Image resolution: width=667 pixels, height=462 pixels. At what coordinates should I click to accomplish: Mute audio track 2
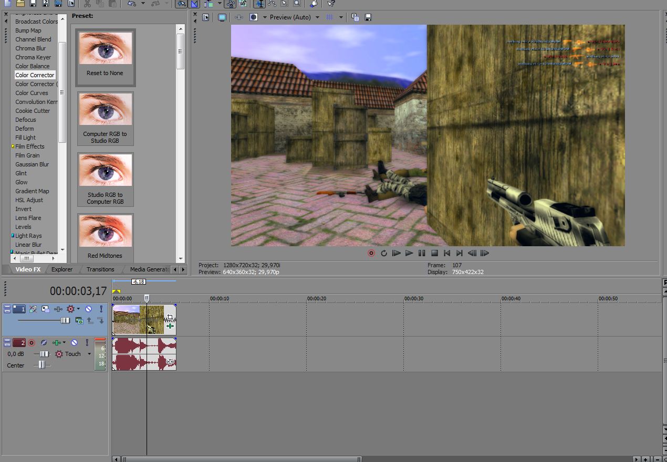(x=74, y=343)
